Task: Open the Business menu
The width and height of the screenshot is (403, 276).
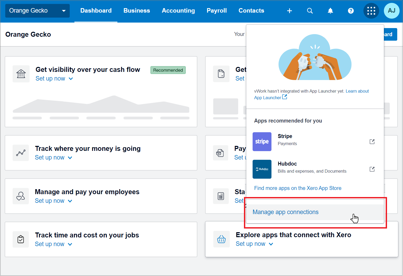Action: (x=137, y=11)
